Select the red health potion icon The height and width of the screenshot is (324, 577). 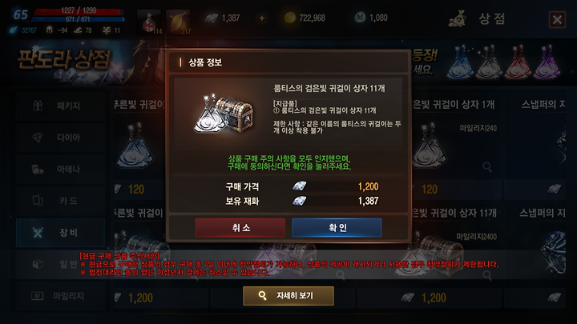click(149, 22)
